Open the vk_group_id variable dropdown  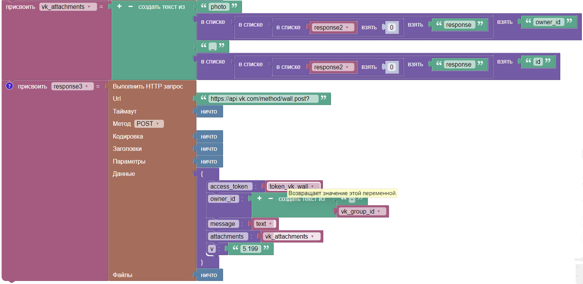click(x=363, y=211)
